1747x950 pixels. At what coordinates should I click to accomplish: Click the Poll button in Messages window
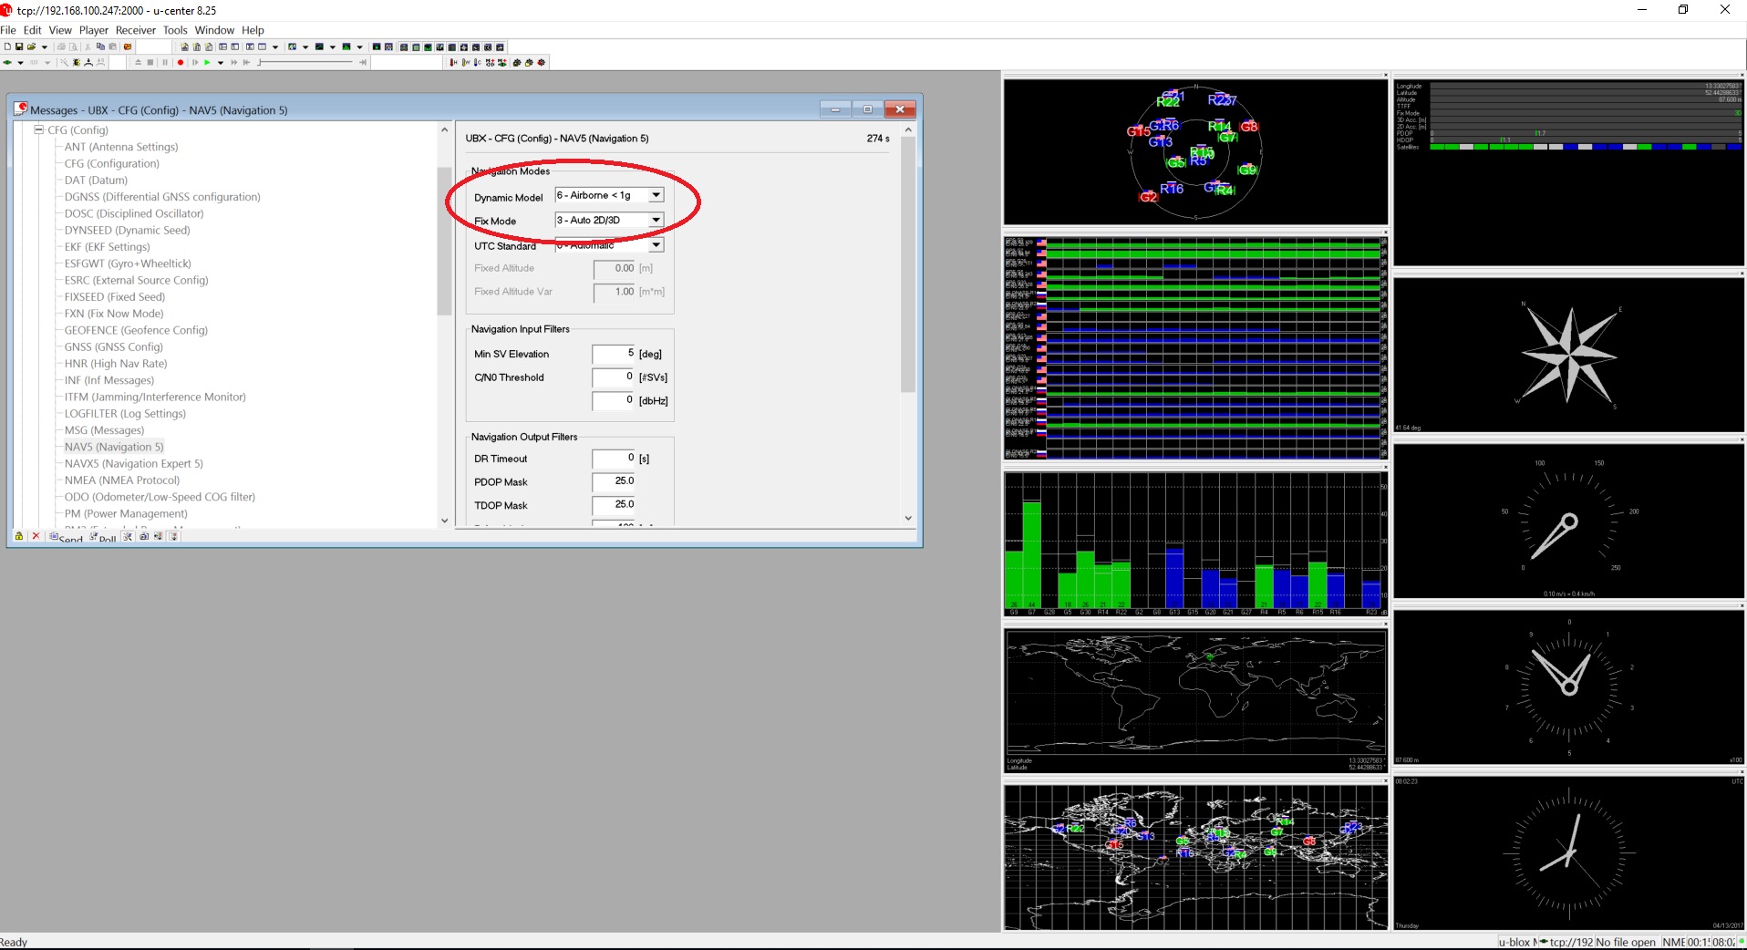(x=103, y=537)
